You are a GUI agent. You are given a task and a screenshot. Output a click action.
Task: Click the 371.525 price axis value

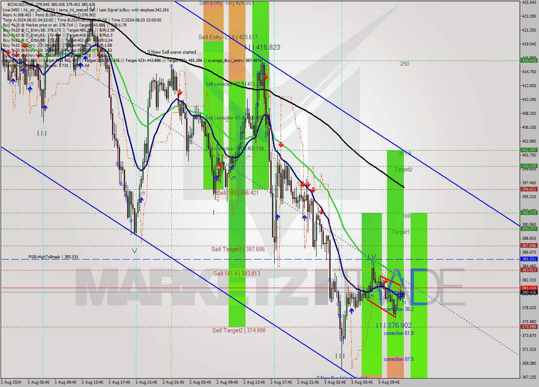tap(529, 349)
